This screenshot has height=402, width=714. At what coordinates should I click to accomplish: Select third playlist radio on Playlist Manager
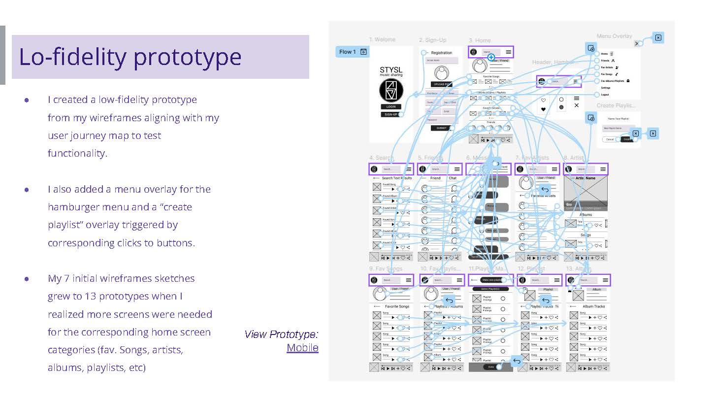coord(503,320)
